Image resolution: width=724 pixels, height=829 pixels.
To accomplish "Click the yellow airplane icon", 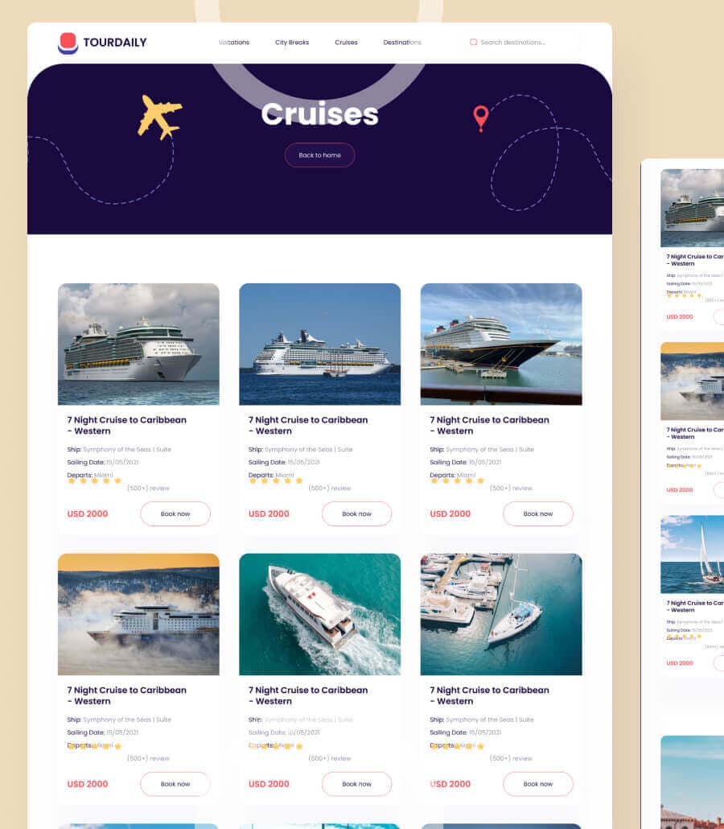I will [159, 117].
